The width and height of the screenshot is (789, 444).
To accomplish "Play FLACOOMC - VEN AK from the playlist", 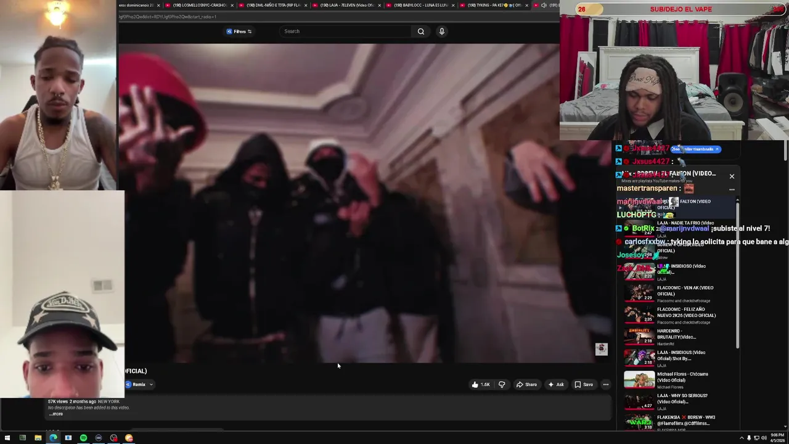I will (x=678, y=294).
